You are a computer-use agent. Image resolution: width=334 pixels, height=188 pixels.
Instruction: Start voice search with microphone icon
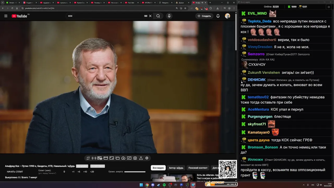[169, 16]
